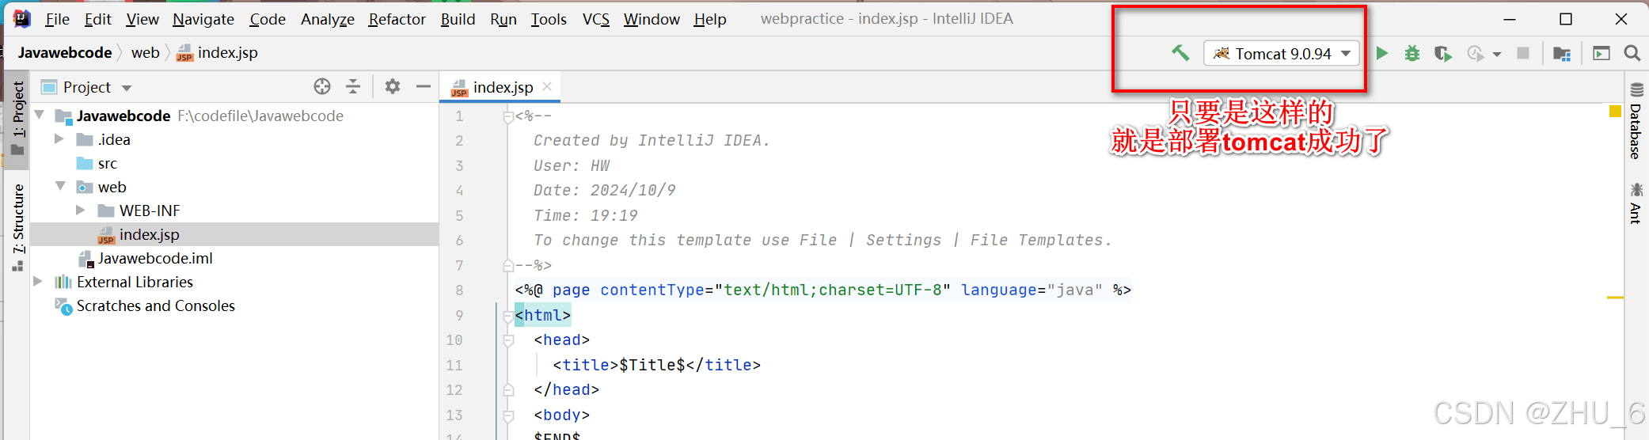Select Javawebcode.iml in project tree

[x=154, y=258]
